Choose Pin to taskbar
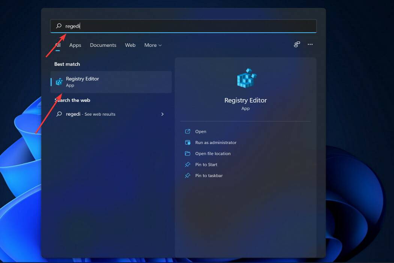 [209, 176]
